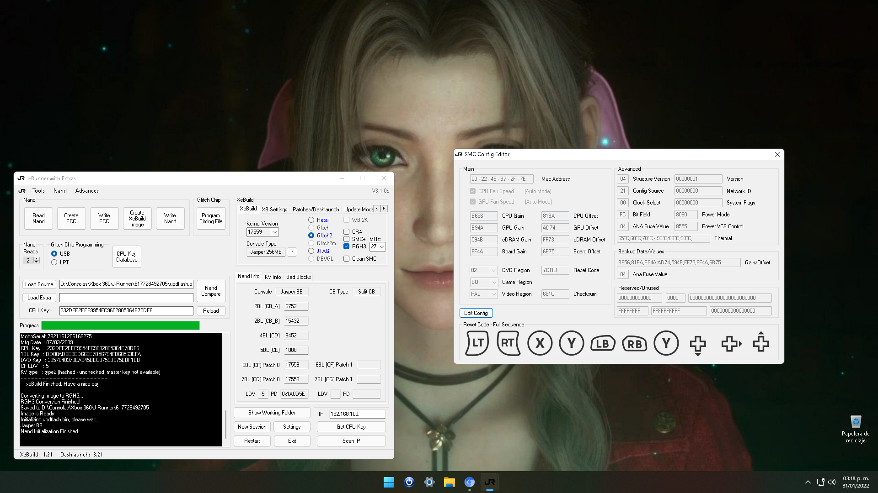Open the Nand menu
This screenshot has height=493, width=878.
60,191
